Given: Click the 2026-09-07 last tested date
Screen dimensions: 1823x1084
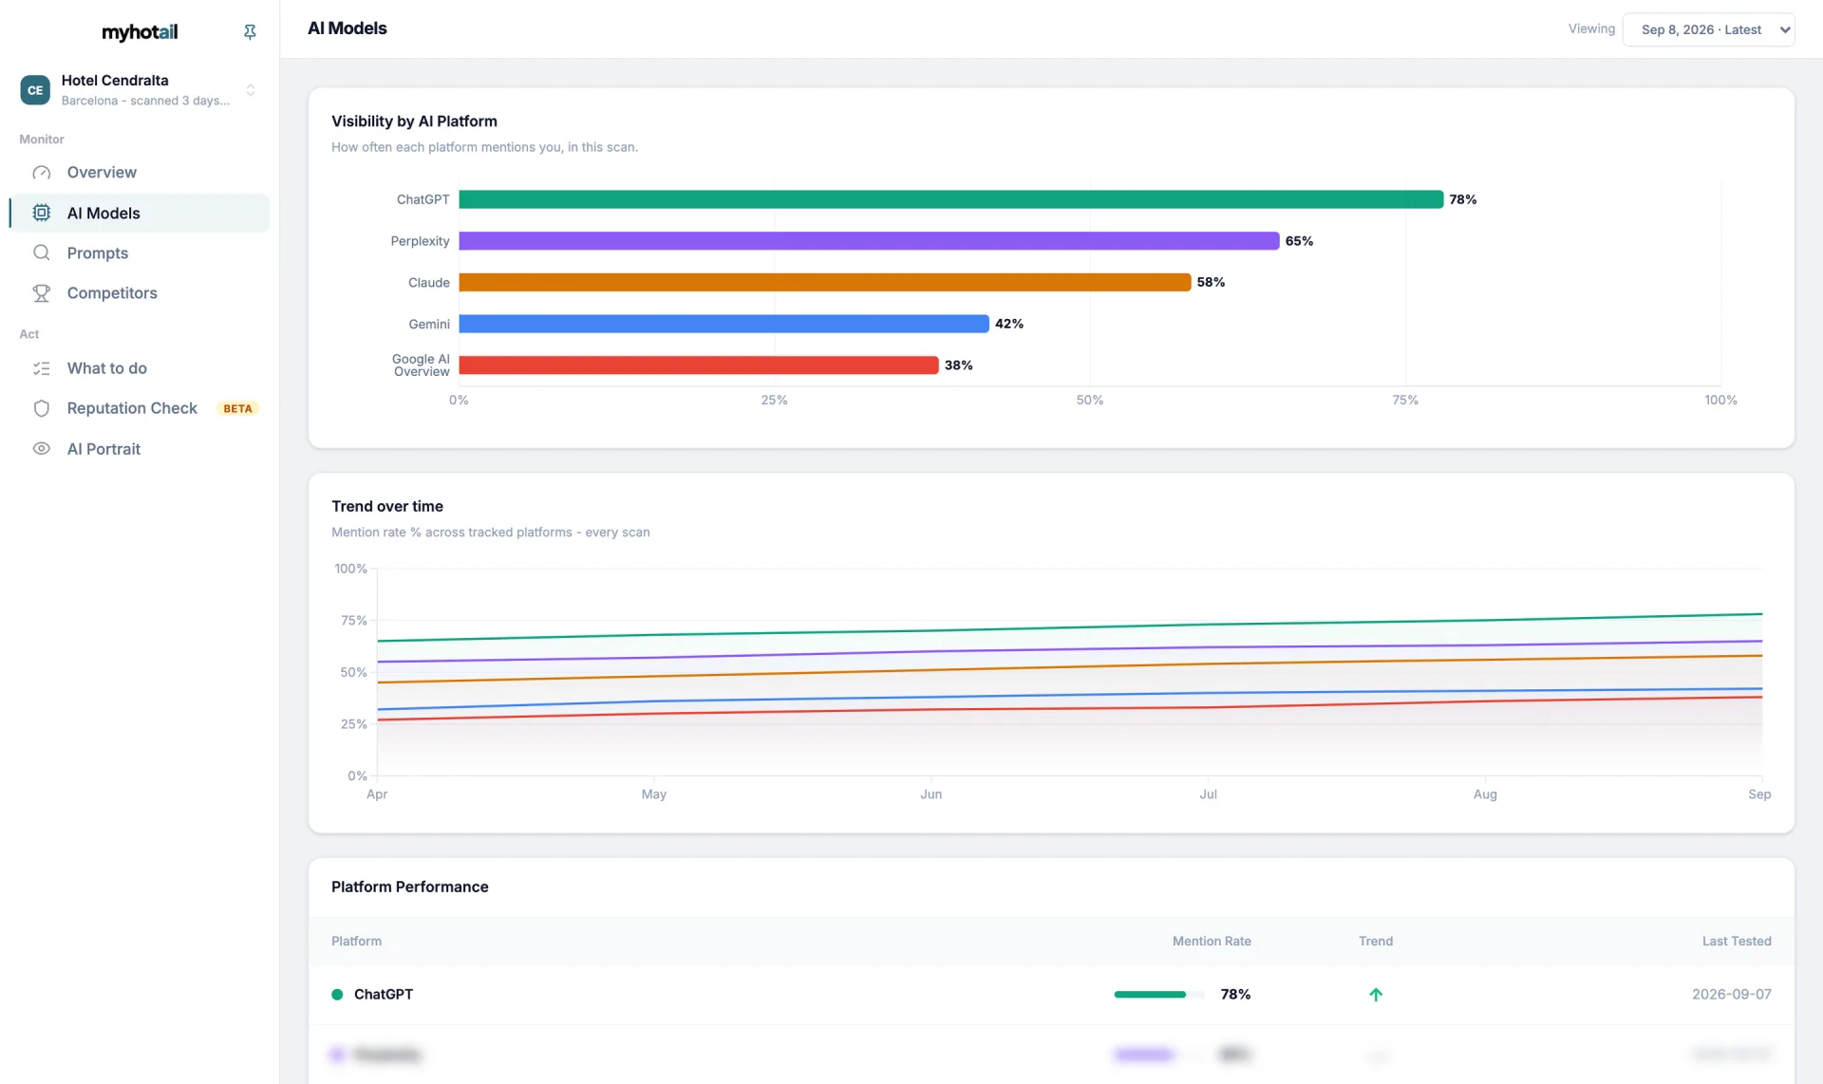Looking at the screenshot, I should click(1731, 995).
